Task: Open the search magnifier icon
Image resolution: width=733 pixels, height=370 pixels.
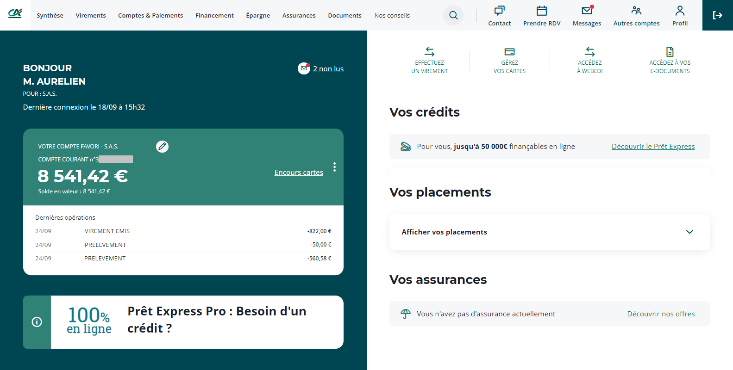Action: (x=453, y=15)
